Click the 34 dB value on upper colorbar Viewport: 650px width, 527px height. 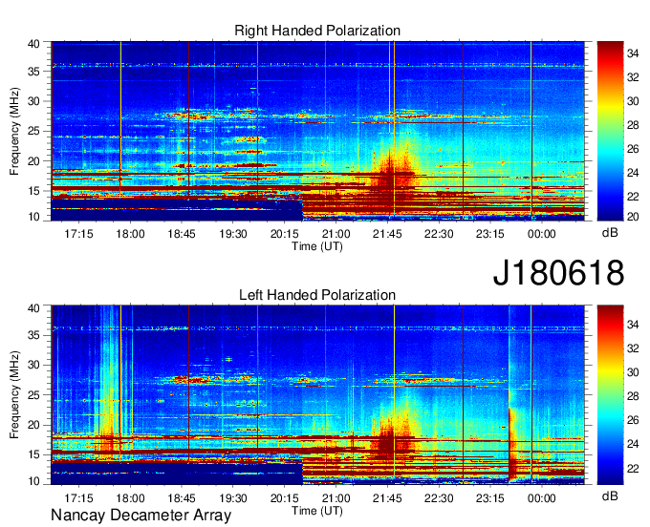click(633, 53)
